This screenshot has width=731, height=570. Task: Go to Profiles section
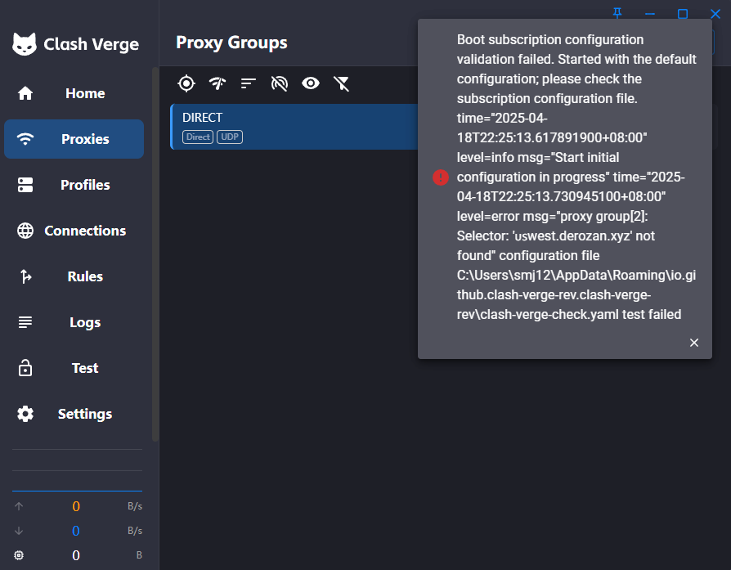click(x=74, y=185)
